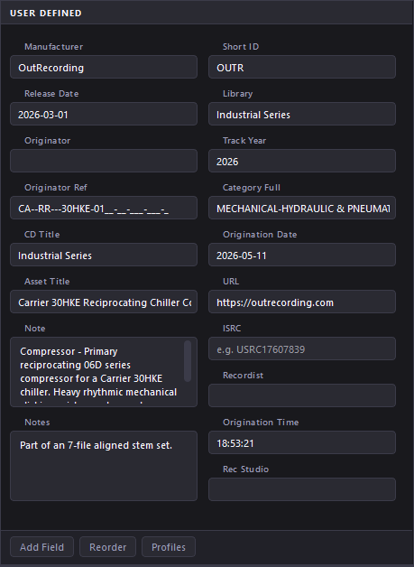414x567 pixels.
Task: Click the Manufacturer label
Action: (x=54, y=47)
